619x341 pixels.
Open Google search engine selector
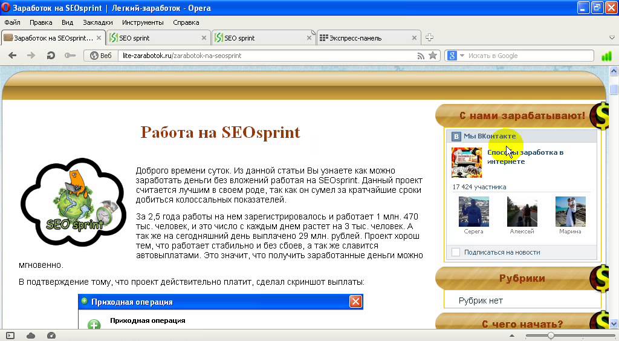pyautogui.click(x=456, y=56)
